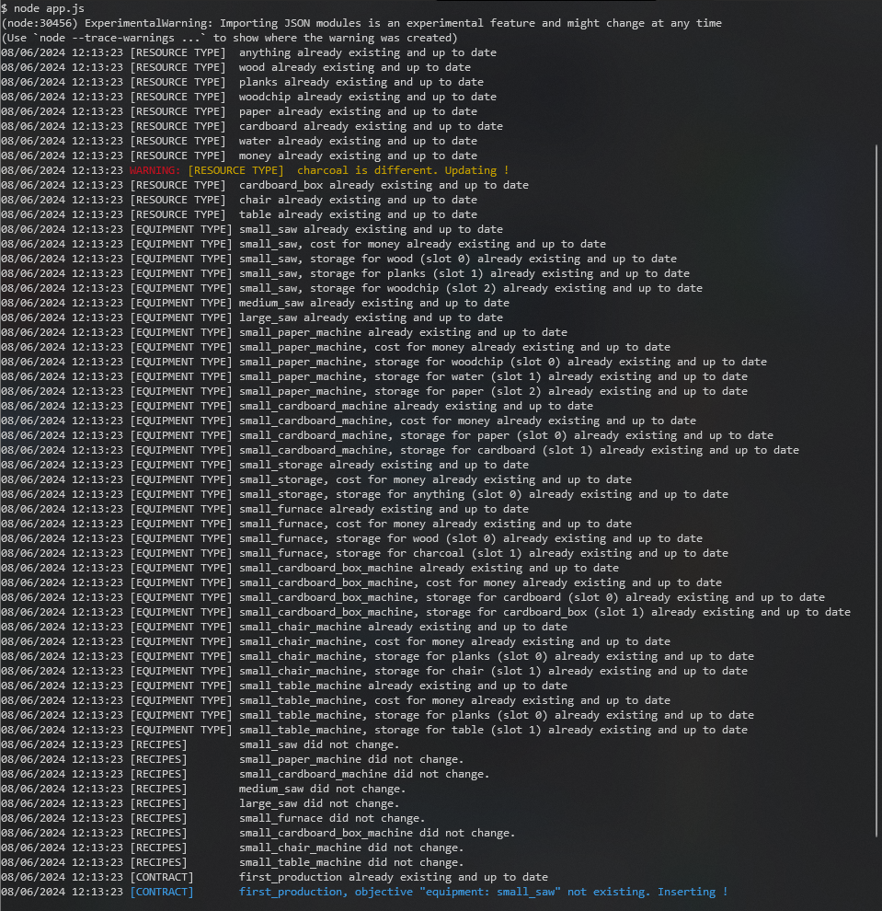Click the 'cardboard already existing' resource line

click(252, 126)
